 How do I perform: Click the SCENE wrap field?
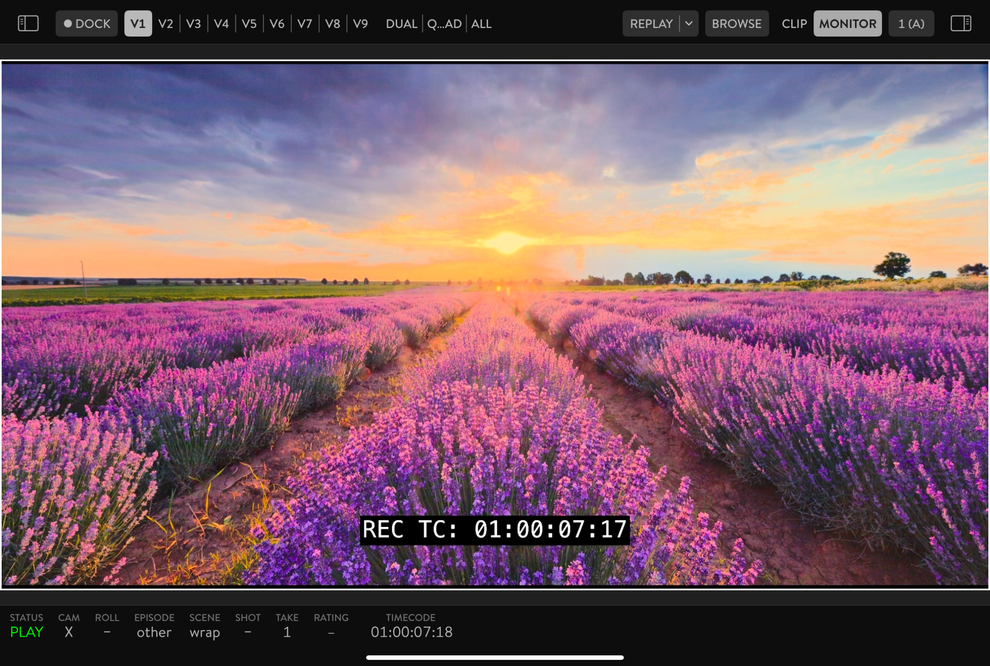pyautogui.click(x=204, y=632)
